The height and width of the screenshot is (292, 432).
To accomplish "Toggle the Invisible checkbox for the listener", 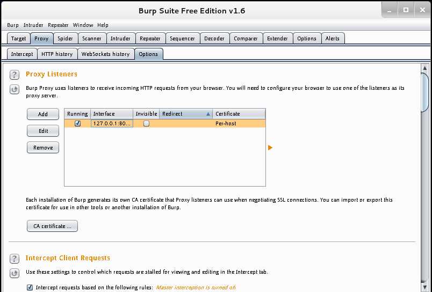I will [146, 124].
